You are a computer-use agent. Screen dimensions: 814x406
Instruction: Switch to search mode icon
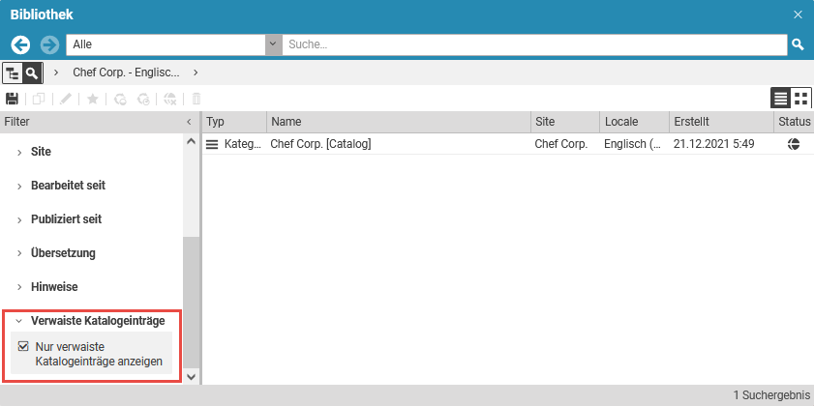[x=33, y=72]
